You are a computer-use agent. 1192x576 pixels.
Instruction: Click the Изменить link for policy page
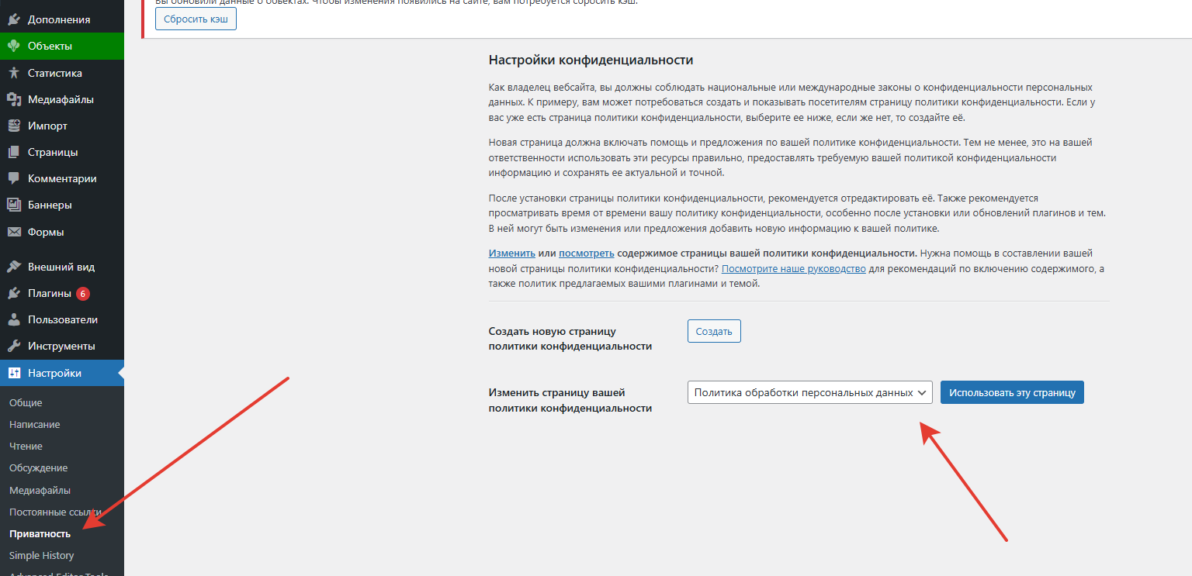(x=511, y=254)
